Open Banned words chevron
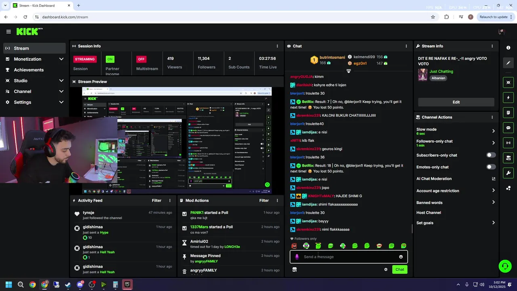Image resolution: width=517 pixels, height=291 pixels. click(493, 202)
